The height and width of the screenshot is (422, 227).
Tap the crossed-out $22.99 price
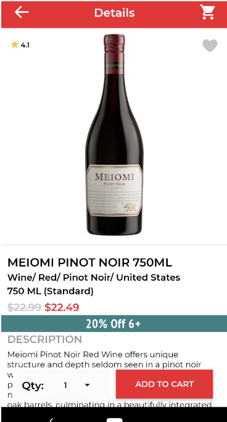(x=24, y=307)
